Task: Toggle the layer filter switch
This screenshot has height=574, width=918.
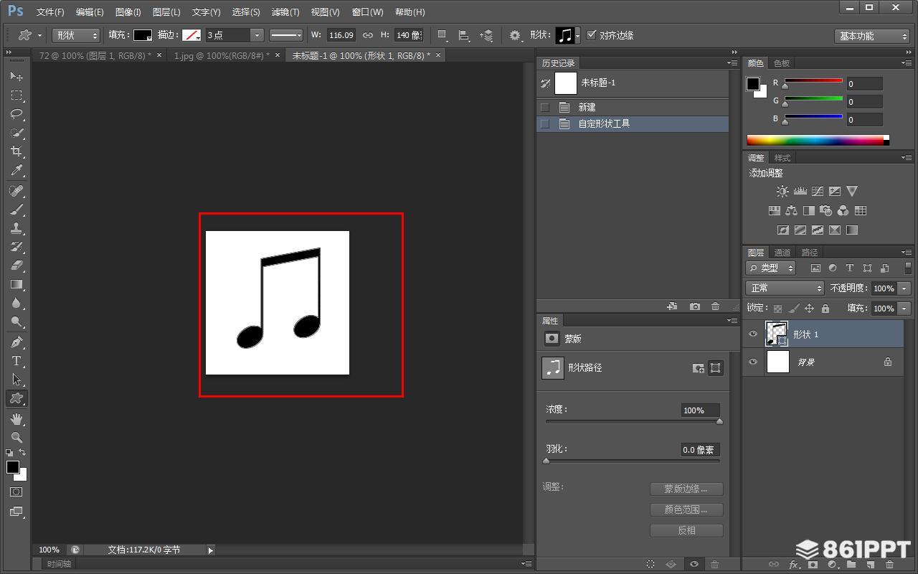Action: click(x=908, y=268)
